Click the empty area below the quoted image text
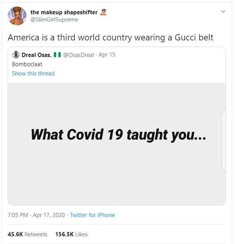Screen dimensions: 236x244 tap(115, 177)
